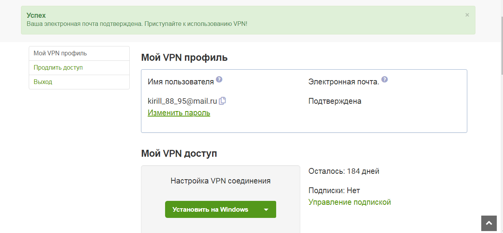This screenshot has height=233, width=503.
Task: Open Мой VPN профиль in sidebar
Action: (60, 53)
